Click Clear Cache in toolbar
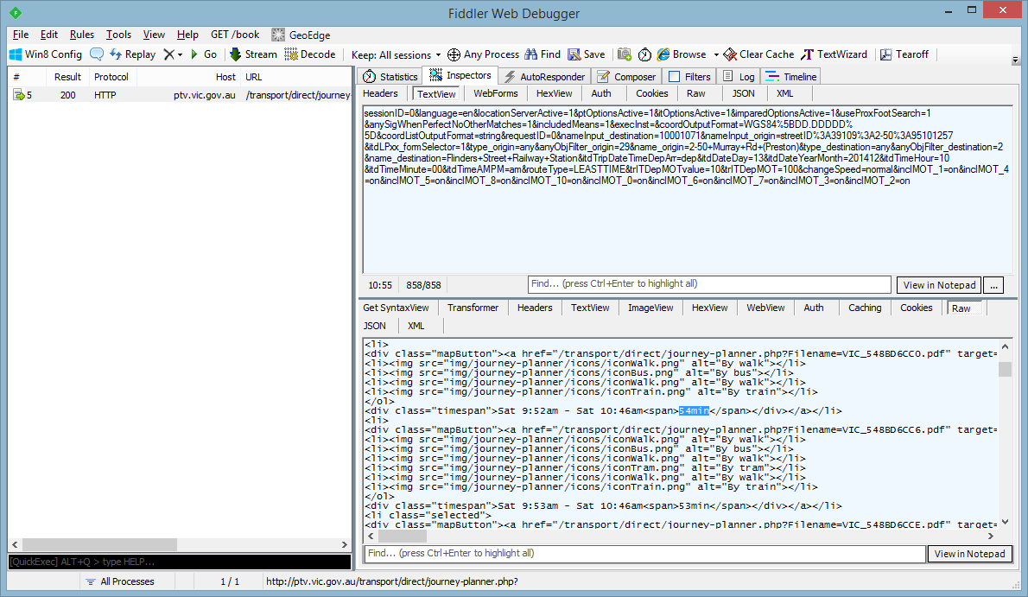This screenshot has height=597, width=1028. click(x=758, y=54)
